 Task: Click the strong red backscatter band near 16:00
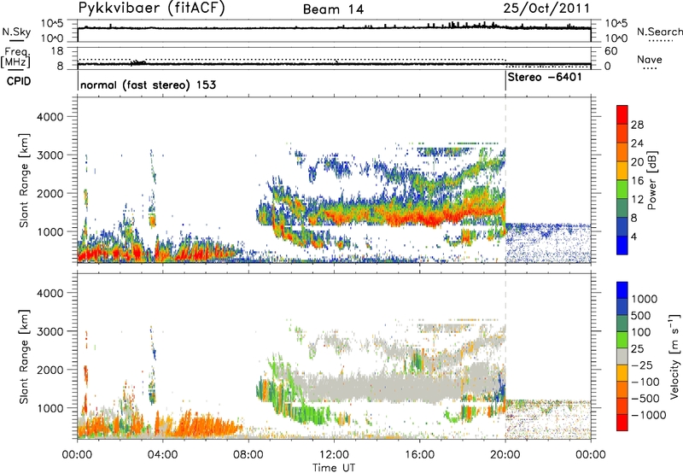pyautogui.click(x=418, y=217)
